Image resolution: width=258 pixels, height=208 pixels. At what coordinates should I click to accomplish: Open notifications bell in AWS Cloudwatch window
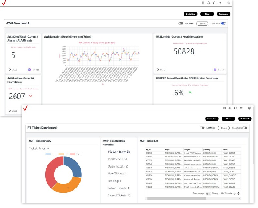208,3
